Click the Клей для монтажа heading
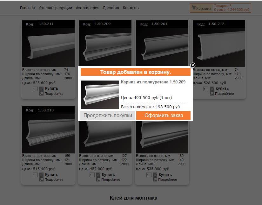 point(133,198)
